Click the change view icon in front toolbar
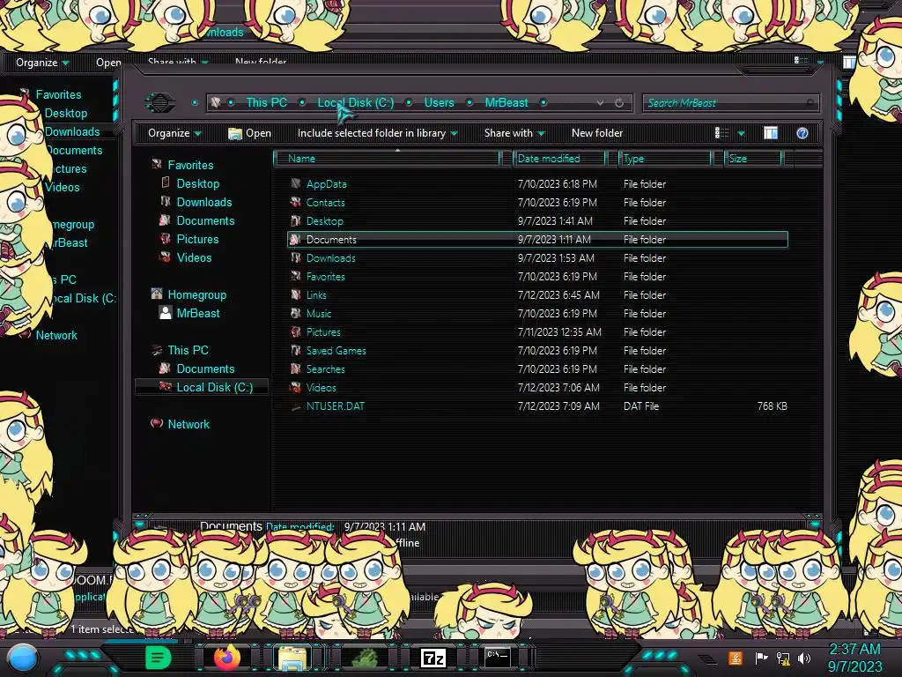 721,133
